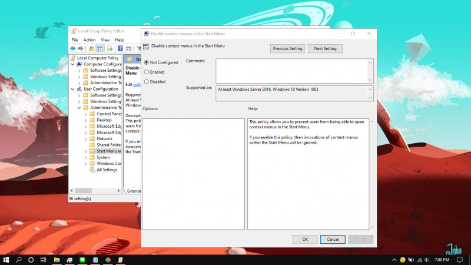The image size is (471, 265).
Task: Open Windows Start button
Action: tap(6, 260)
